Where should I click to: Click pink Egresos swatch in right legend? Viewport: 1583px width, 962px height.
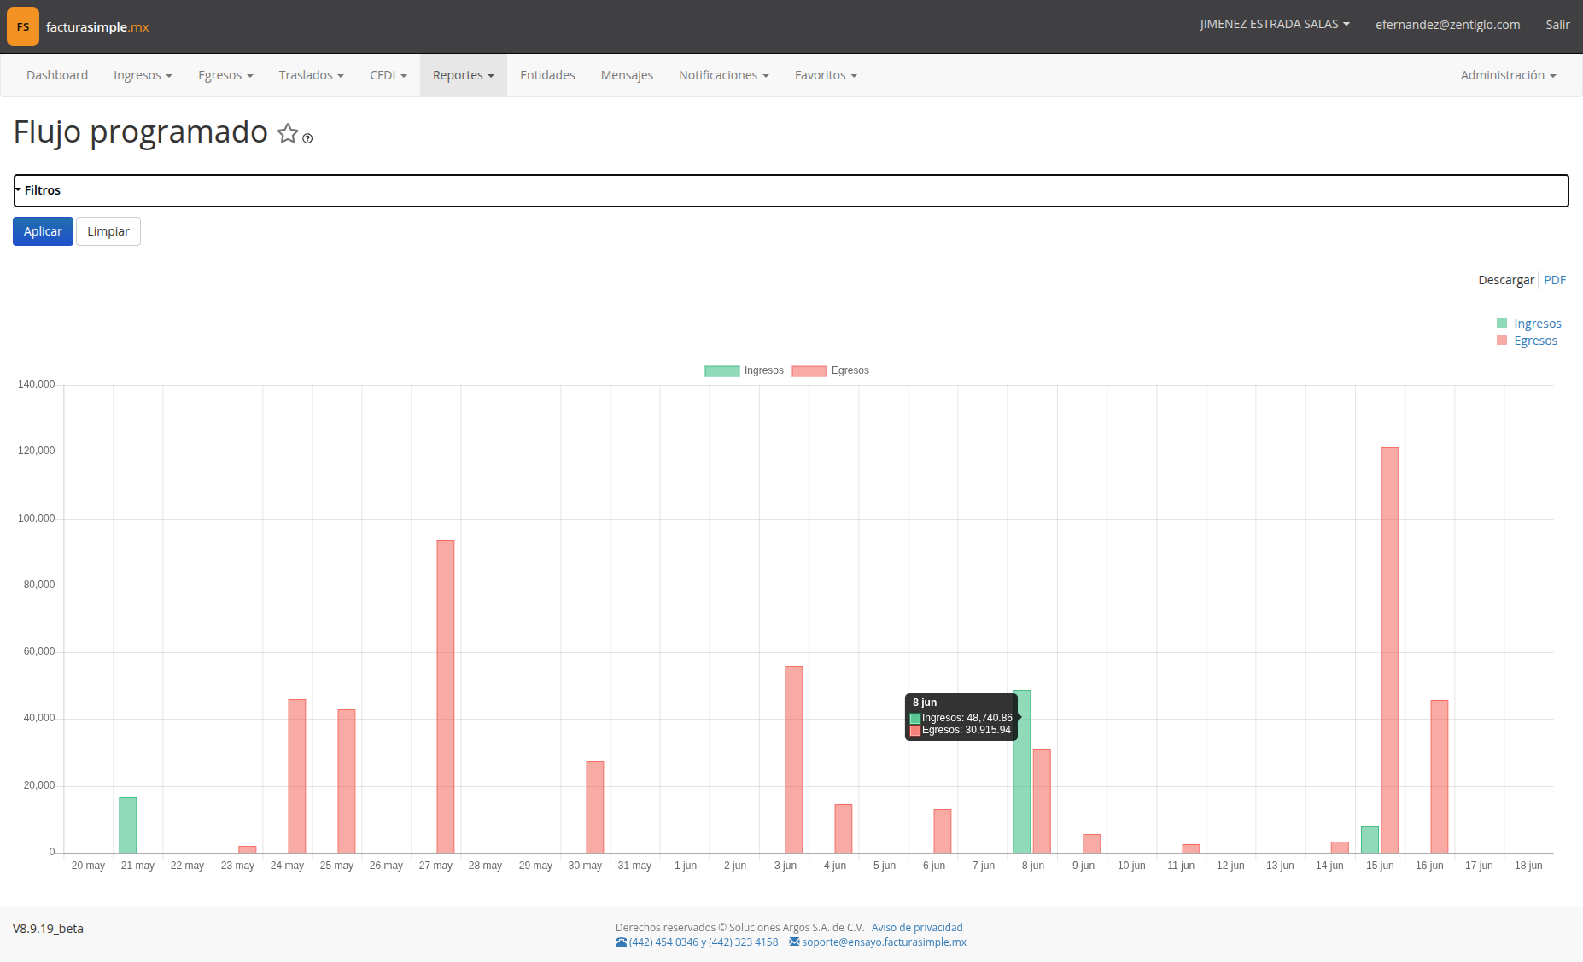[x=1502, y=340]
